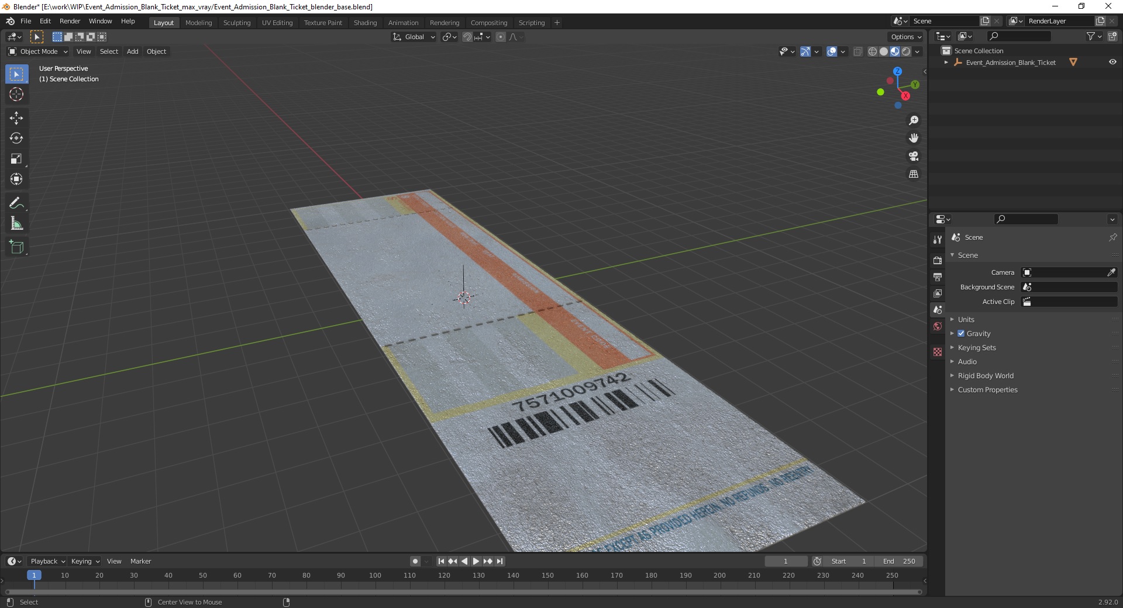1123x608 pixels.
Task: Click the zoom viewport magnifier icon
Action: [914, 120]
